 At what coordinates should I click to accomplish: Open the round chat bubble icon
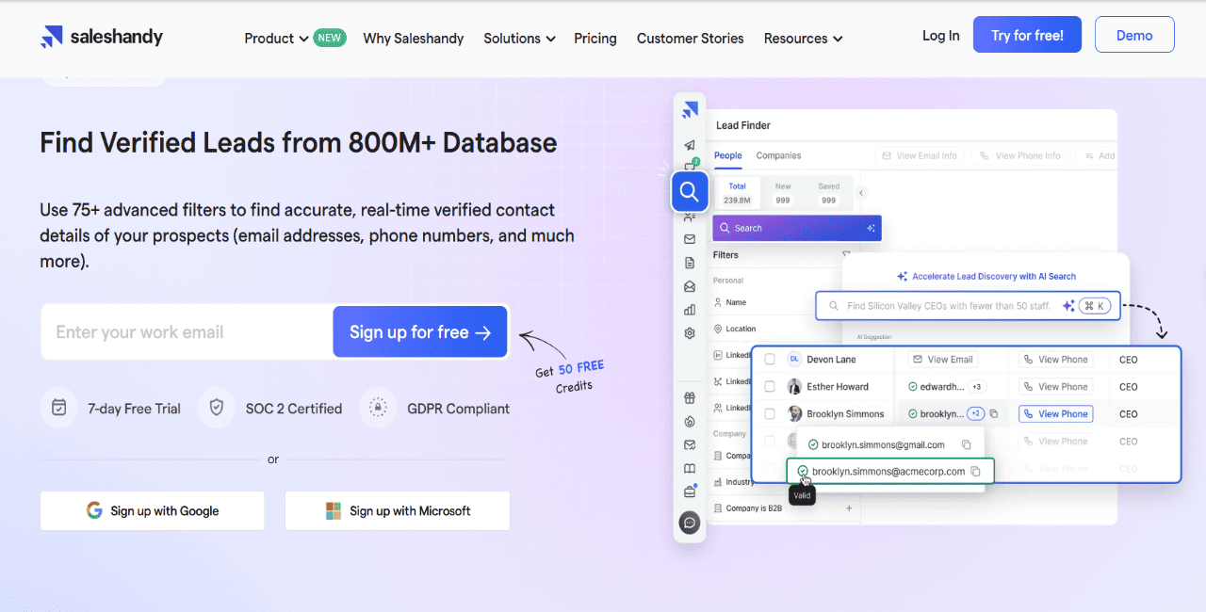pos(690,523)
